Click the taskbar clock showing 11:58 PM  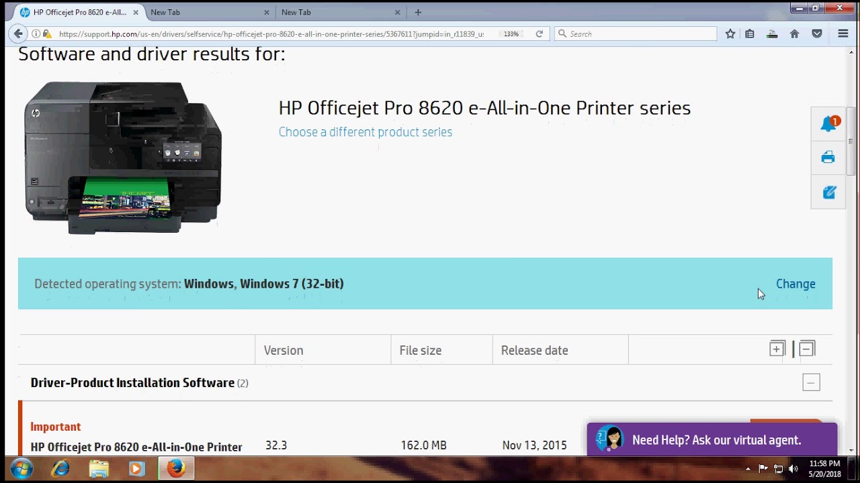[x=824, y=468]
